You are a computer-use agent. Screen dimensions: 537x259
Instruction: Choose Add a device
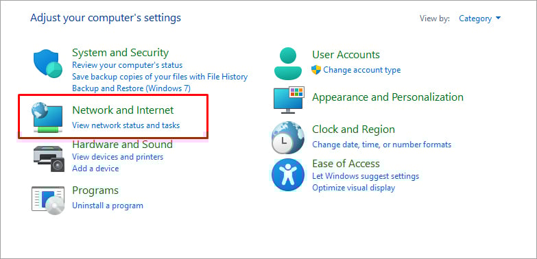coord(95,169)
